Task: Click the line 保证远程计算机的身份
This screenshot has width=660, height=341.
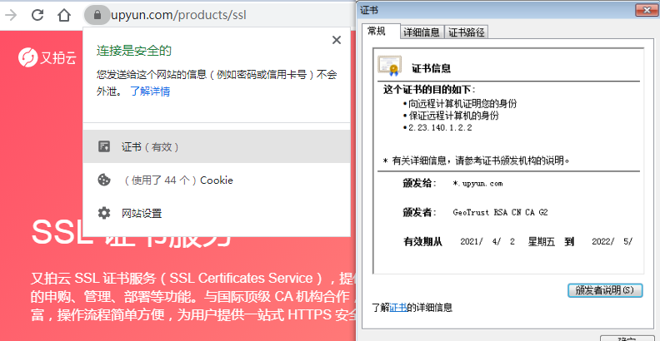Action: click(x=453, y=116)
